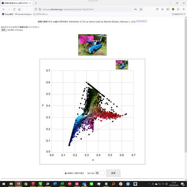187x187 pixels.
Task: Open the Pocket save icon
Action: coord(157,9)
